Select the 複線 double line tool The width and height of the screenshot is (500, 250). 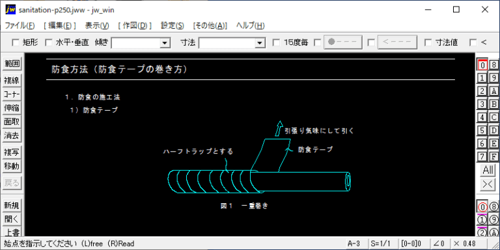point(12,81)
